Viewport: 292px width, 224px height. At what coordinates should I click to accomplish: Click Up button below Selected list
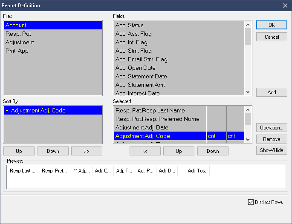coord(179,151)
